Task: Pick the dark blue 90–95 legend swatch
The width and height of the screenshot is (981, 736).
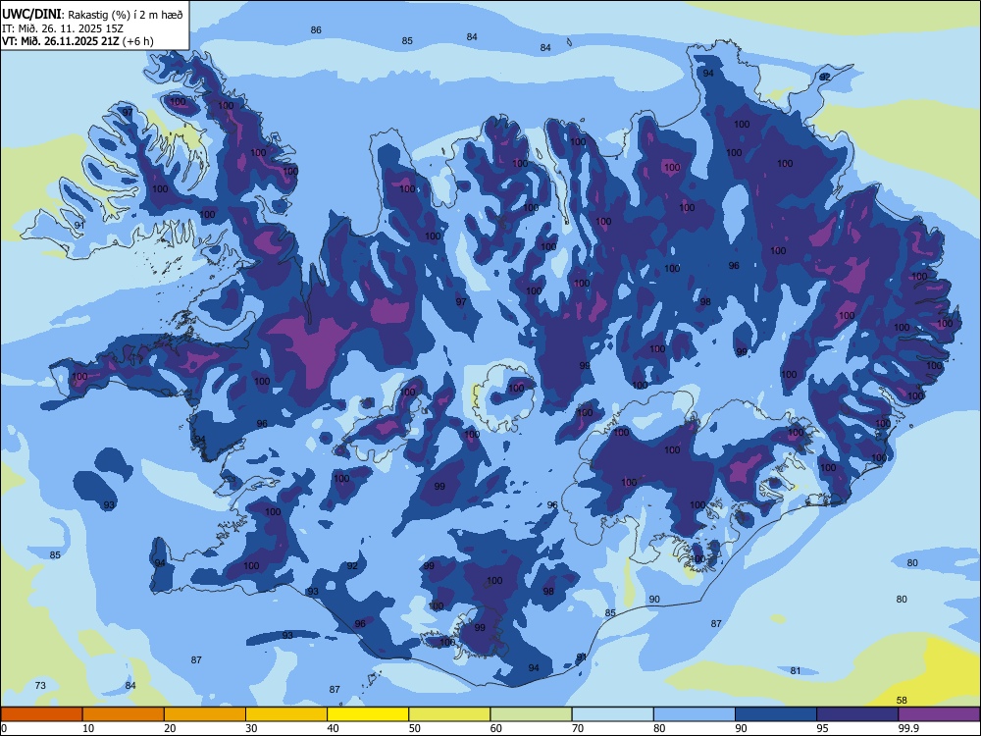Action: click(x=776, y=714)
